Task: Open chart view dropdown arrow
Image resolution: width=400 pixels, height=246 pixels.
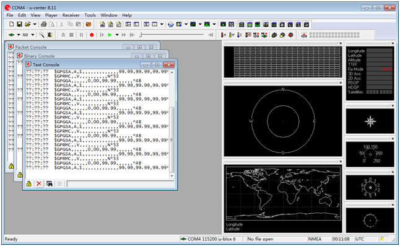Action: point(200,25)
